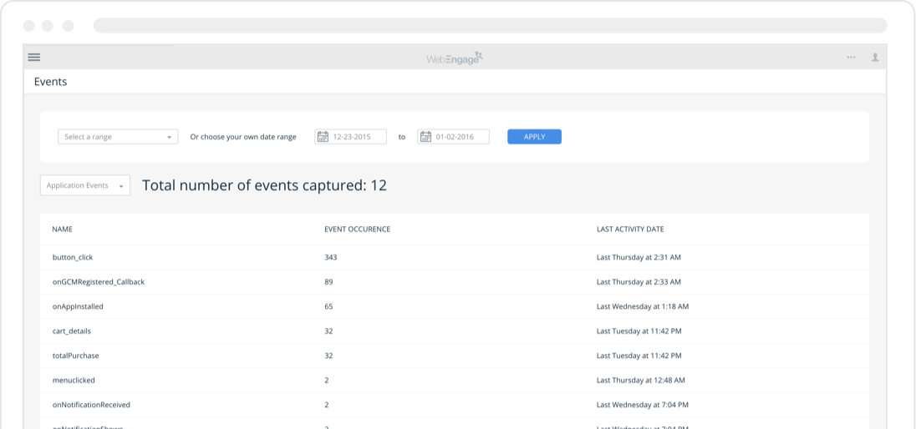Viewport: 916px width, 429px height.
Task: Sort by EVENT OCCURENCE column header
Action: pos(358,230)
